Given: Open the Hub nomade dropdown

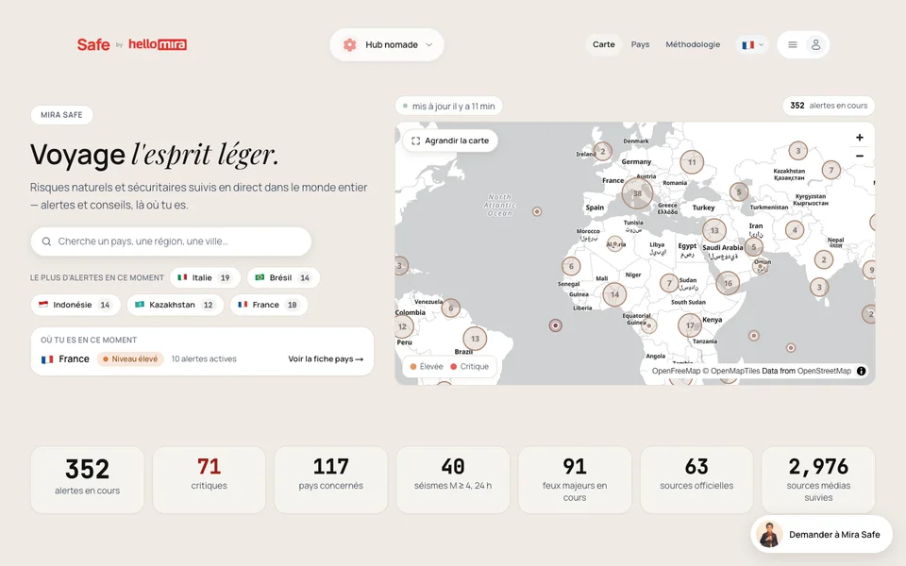Looking at the screenshot, I should [x=387, y=44].
